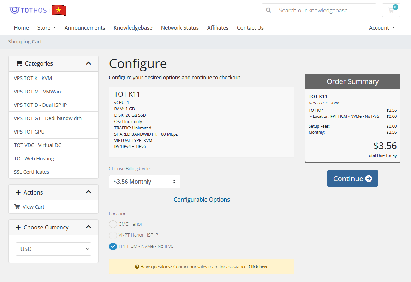
Task: Collapse the Categories panel chevron
Action: (88, 63)
